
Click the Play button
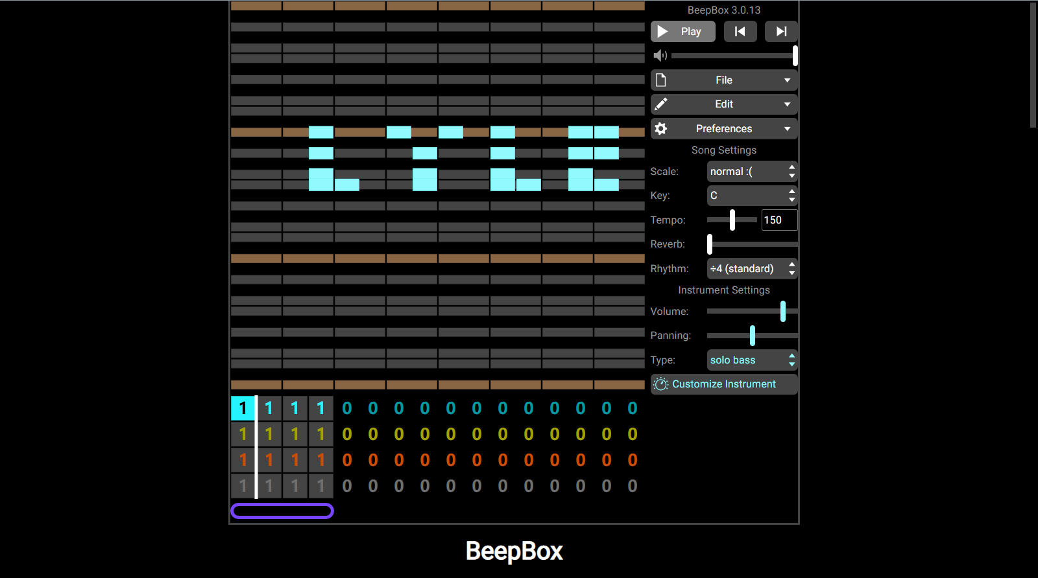[682, 31]
